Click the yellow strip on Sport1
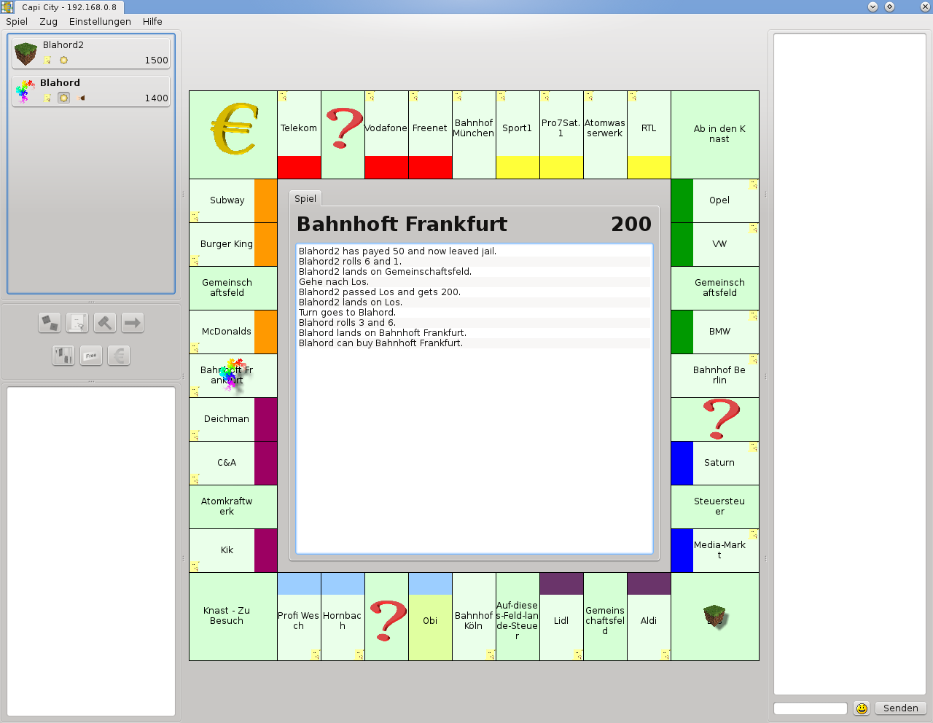This screenshot has width=933, height=723. 518,167
